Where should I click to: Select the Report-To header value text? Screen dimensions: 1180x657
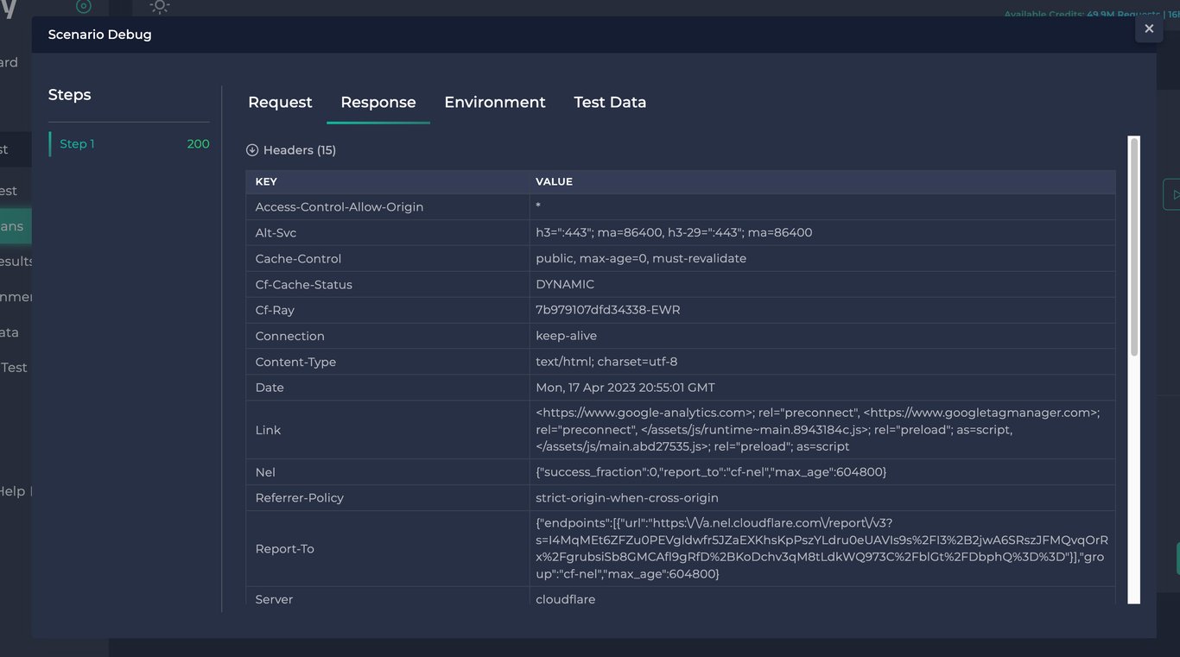821,548
